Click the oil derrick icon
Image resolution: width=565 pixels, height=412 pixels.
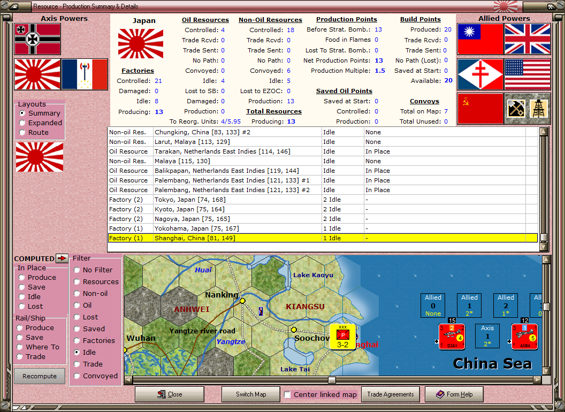tap(539, 109)
